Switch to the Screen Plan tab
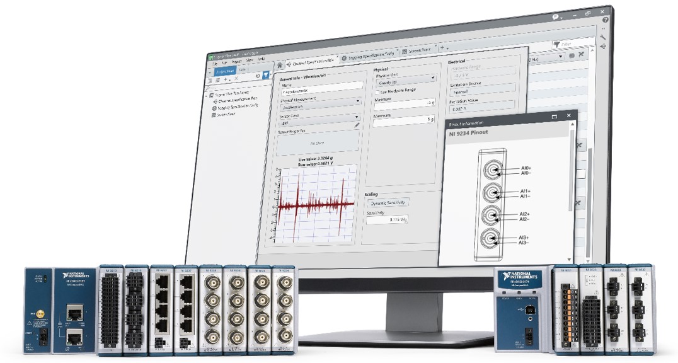 418,52
